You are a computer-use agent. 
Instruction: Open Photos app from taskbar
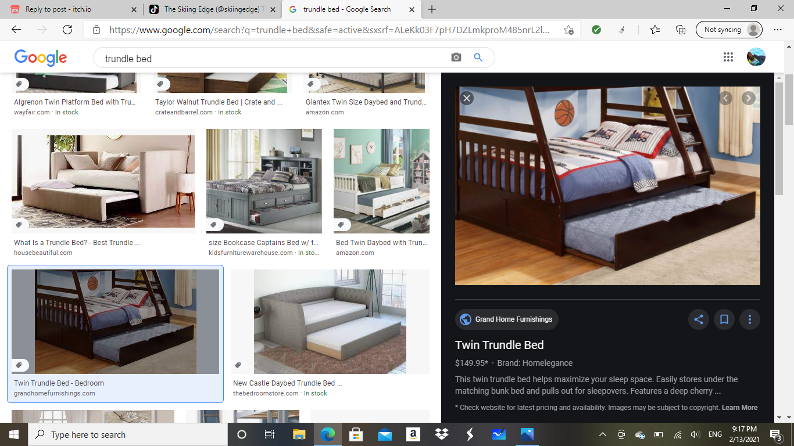coord(527,434)
